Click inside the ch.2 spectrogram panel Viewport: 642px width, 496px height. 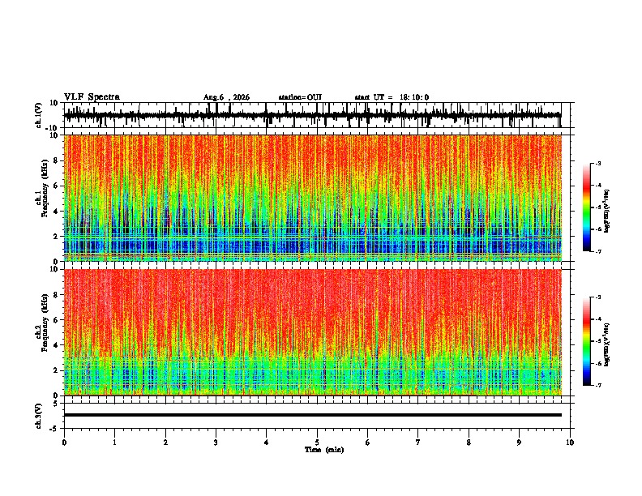pos(313,332)
